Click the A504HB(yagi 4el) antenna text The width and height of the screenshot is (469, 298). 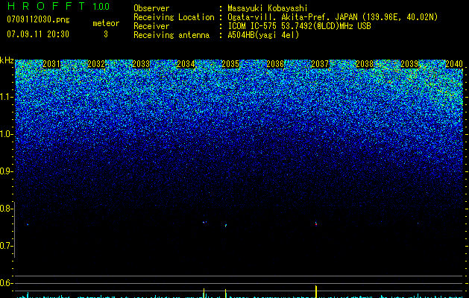click(x=263, y=35)
